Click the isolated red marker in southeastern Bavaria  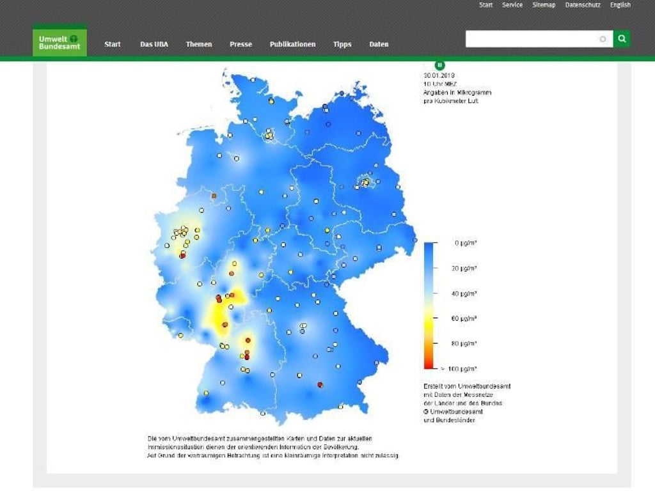point(319,384)
